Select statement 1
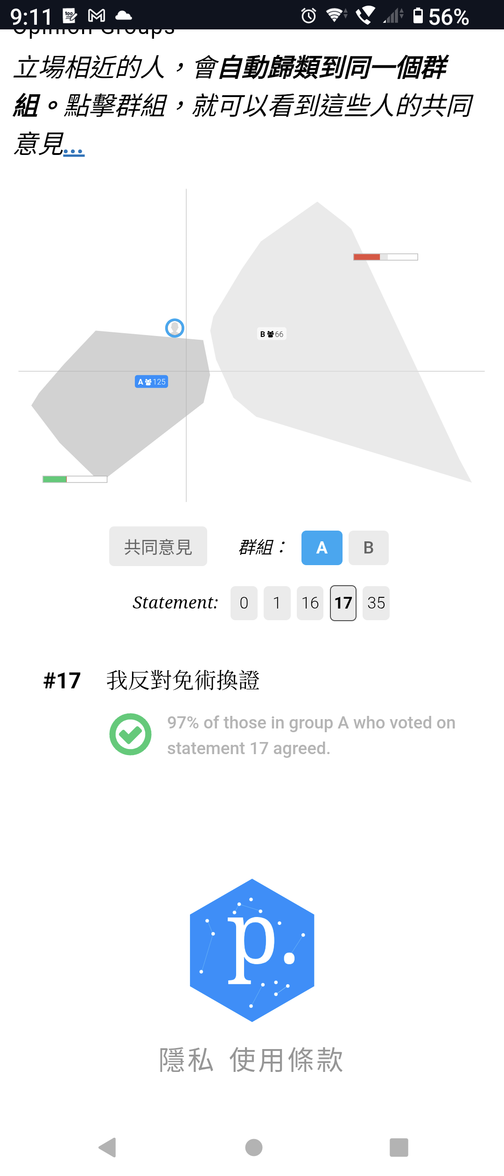The image size is (504, 1176). pos(277,603)
